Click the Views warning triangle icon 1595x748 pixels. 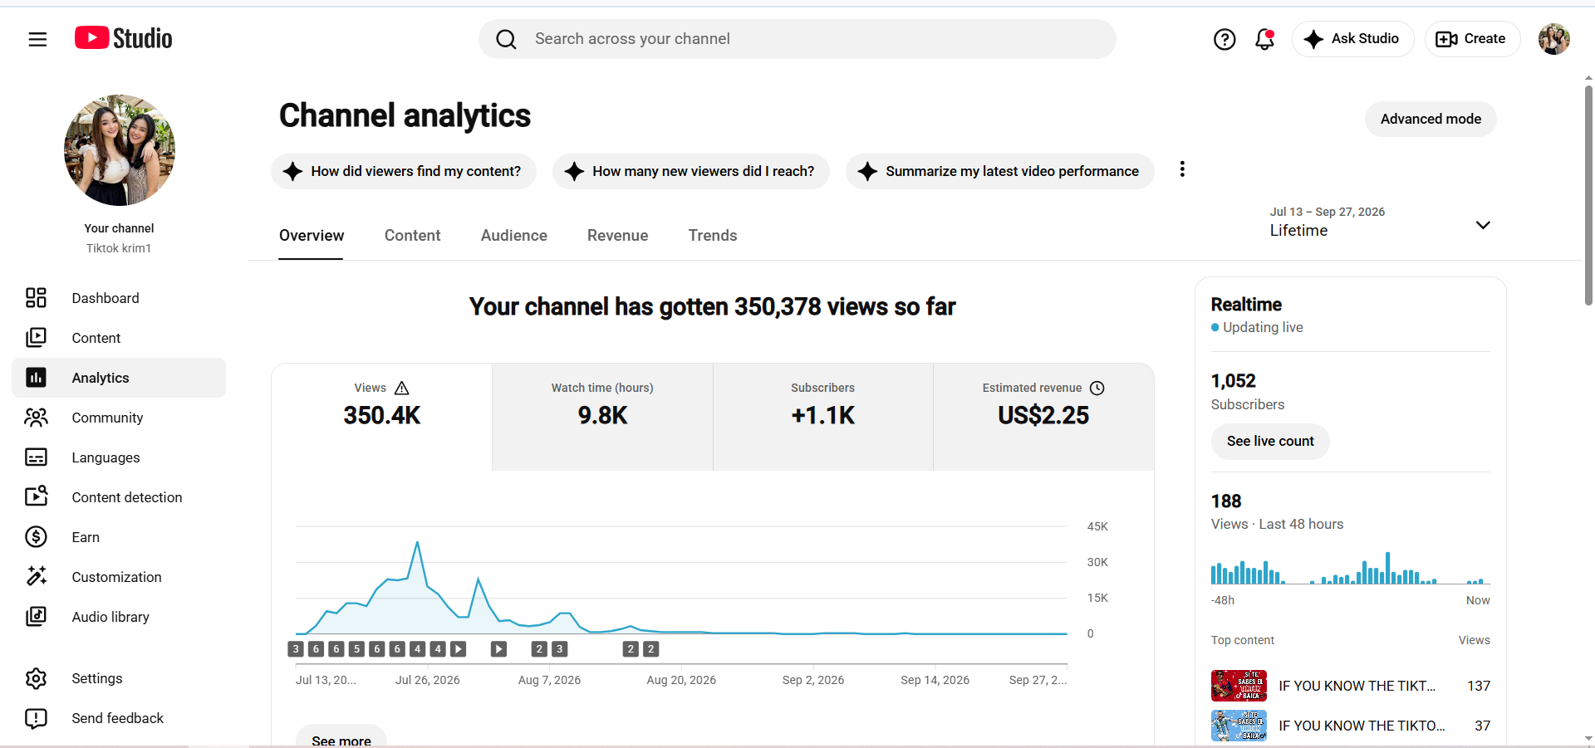[402, 388]
